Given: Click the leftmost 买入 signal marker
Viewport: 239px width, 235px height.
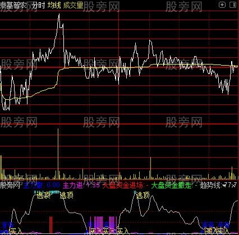Looking at the screenshot, I should pos(16,231).
